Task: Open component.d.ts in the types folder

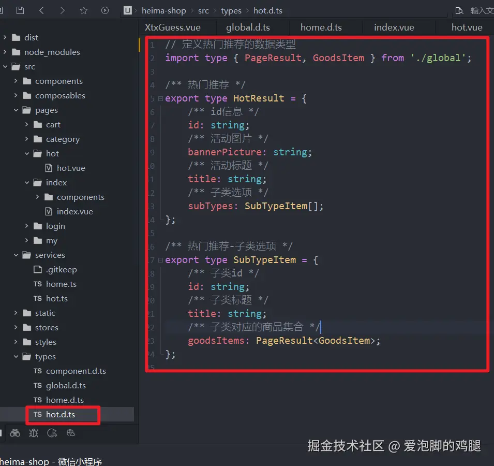Action: [x=76, y=371]
